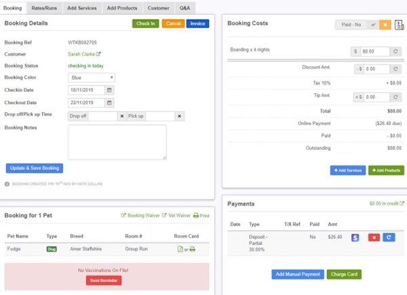Viewport: 407px width, 295px height.
Task: Open the booking costs receipt icon
Action: coord(400,25)
